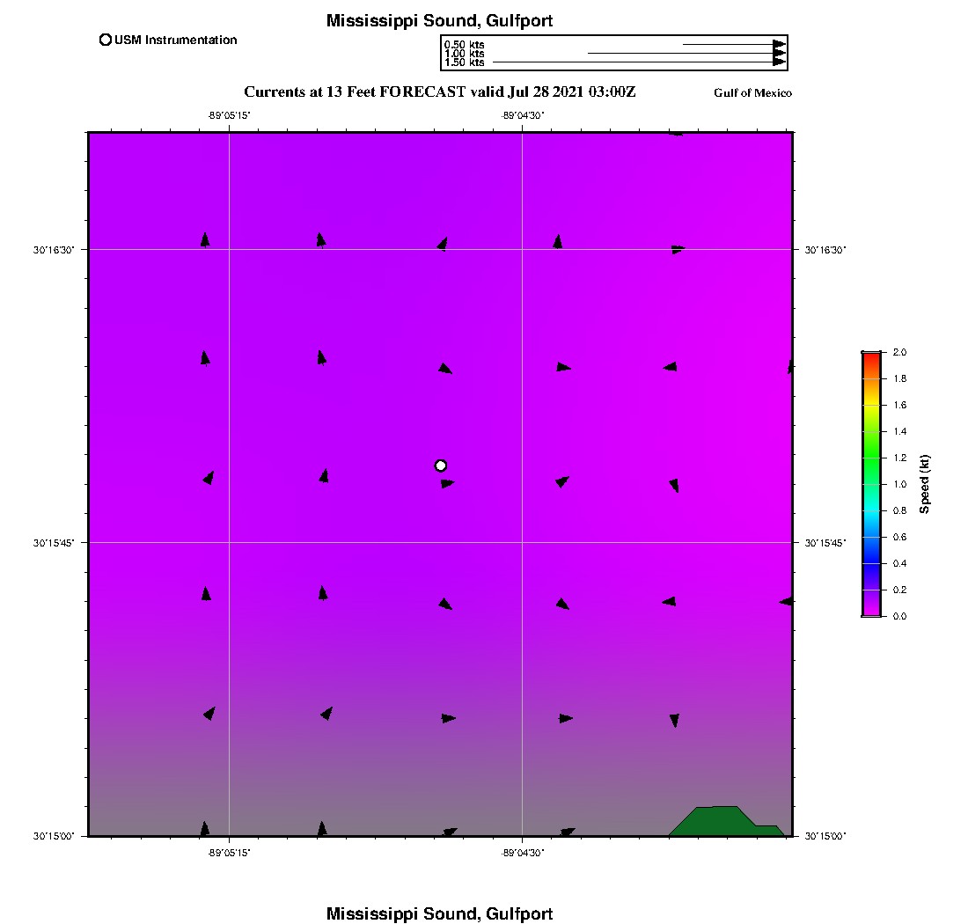Click the Currents at 13 Feet FORECAST heading
The width and height of the screenshot is (968, 924).
click(439, 92)
